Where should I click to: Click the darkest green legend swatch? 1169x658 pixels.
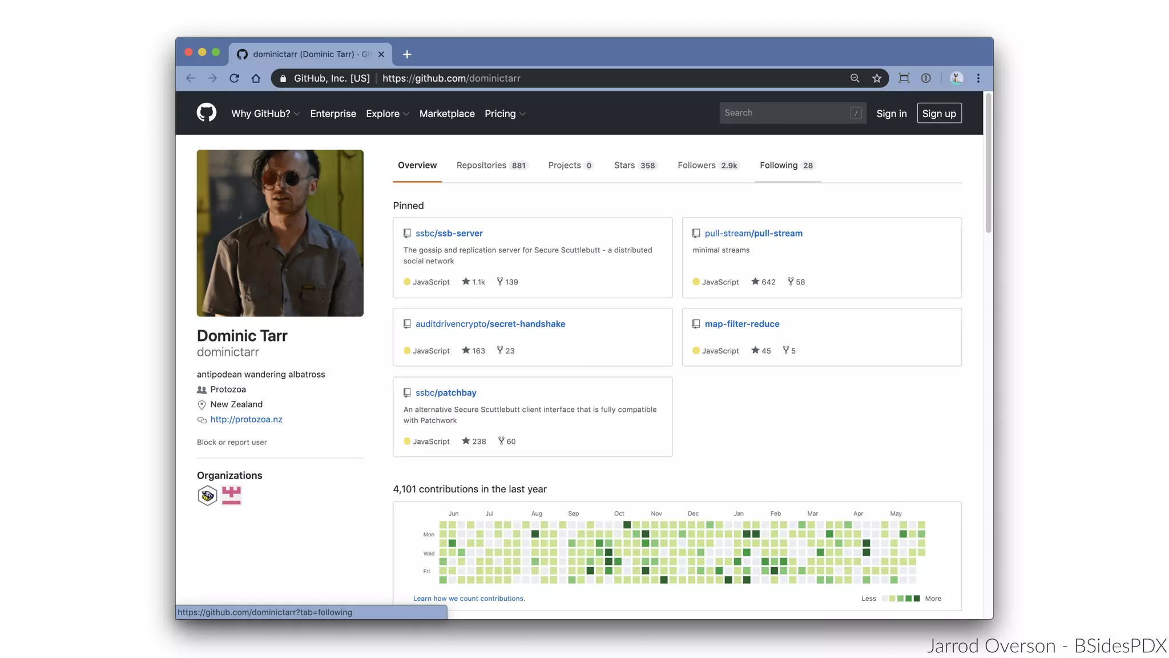pyautogui.click(x=917, y=599)
